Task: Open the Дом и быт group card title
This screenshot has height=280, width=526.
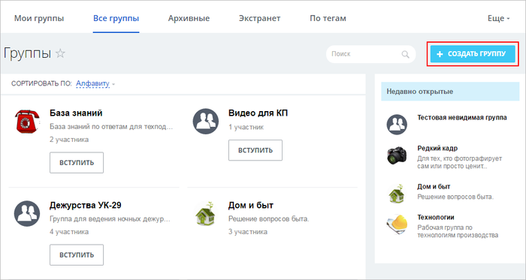Action: [251, 206]
